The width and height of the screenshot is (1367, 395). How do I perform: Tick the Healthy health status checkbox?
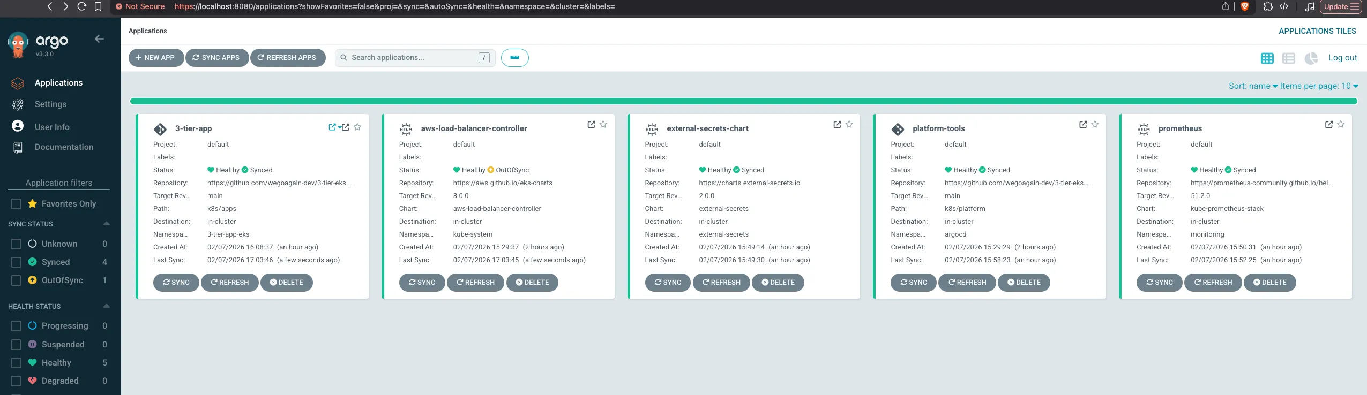[x=16, y=363]
